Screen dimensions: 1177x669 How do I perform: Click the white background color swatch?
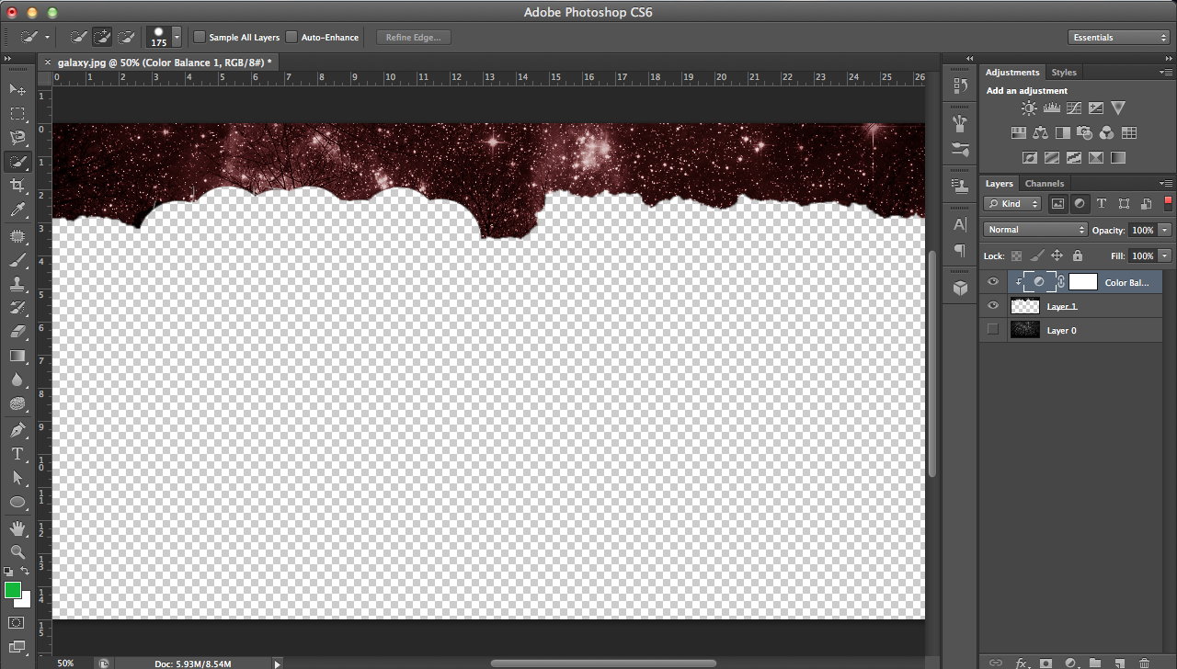(x=25, y=601)
